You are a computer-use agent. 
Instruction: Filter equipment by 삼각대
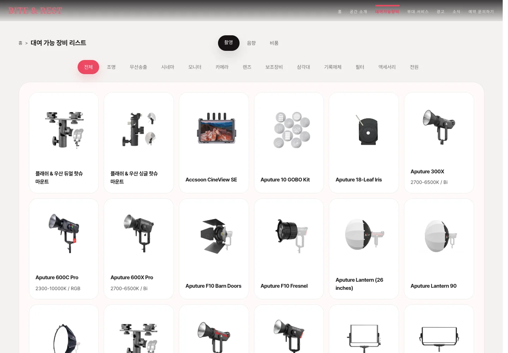(303, 67)
